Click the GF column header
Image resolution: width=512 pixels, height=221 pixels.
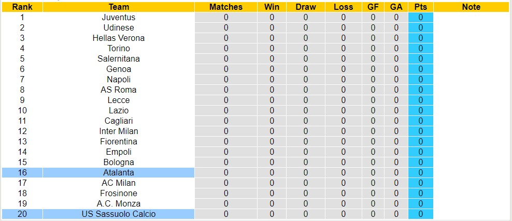click(x=373, y=7)
